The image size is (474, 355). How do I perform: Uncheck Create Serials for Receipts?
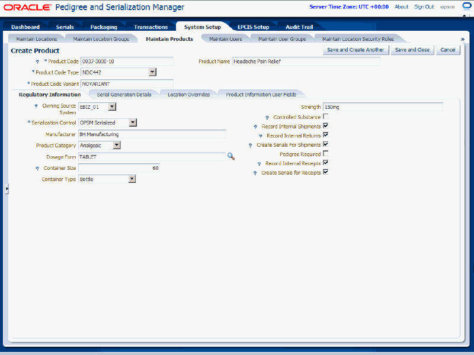325,172
